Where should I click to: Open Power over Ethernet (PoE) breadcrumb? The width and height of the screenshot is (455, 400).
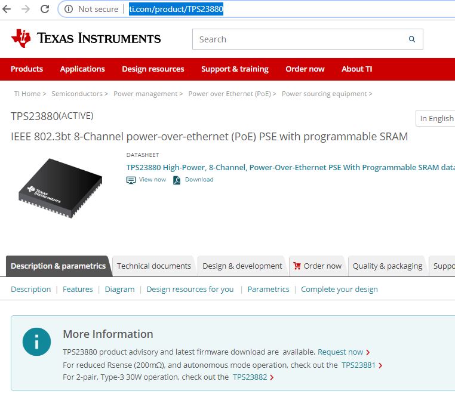click(229, 94)
